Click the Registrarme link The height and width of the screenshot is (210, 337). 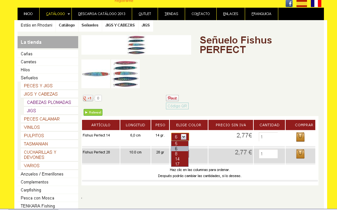tap(124, 1)
